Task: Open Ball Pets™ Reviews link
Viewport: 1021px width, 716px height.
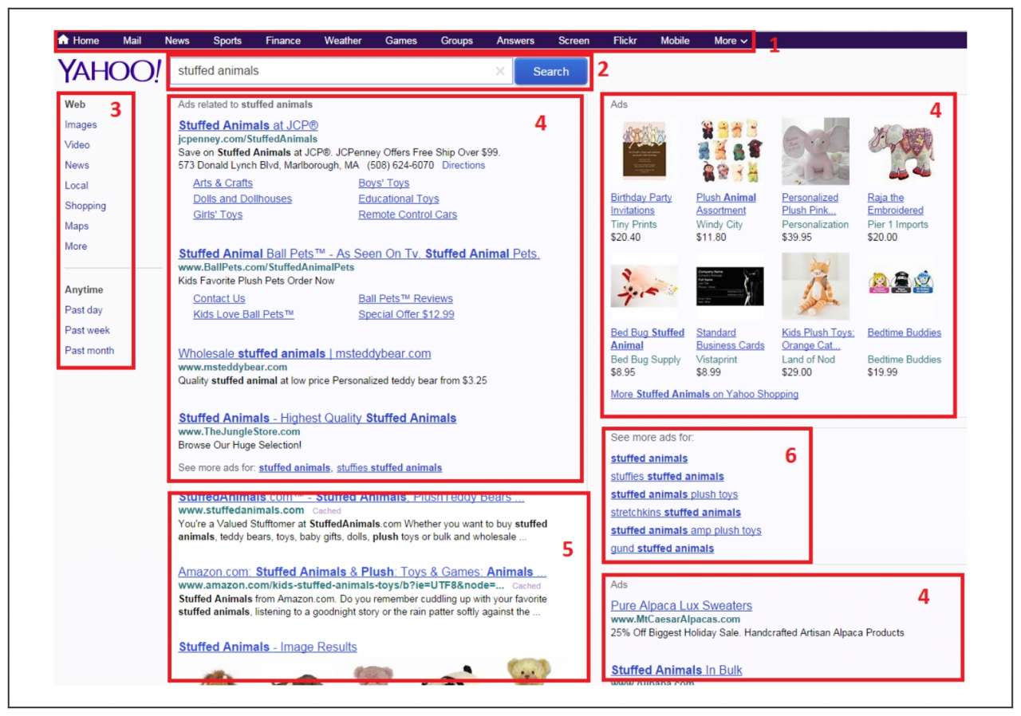Action: 405,298
